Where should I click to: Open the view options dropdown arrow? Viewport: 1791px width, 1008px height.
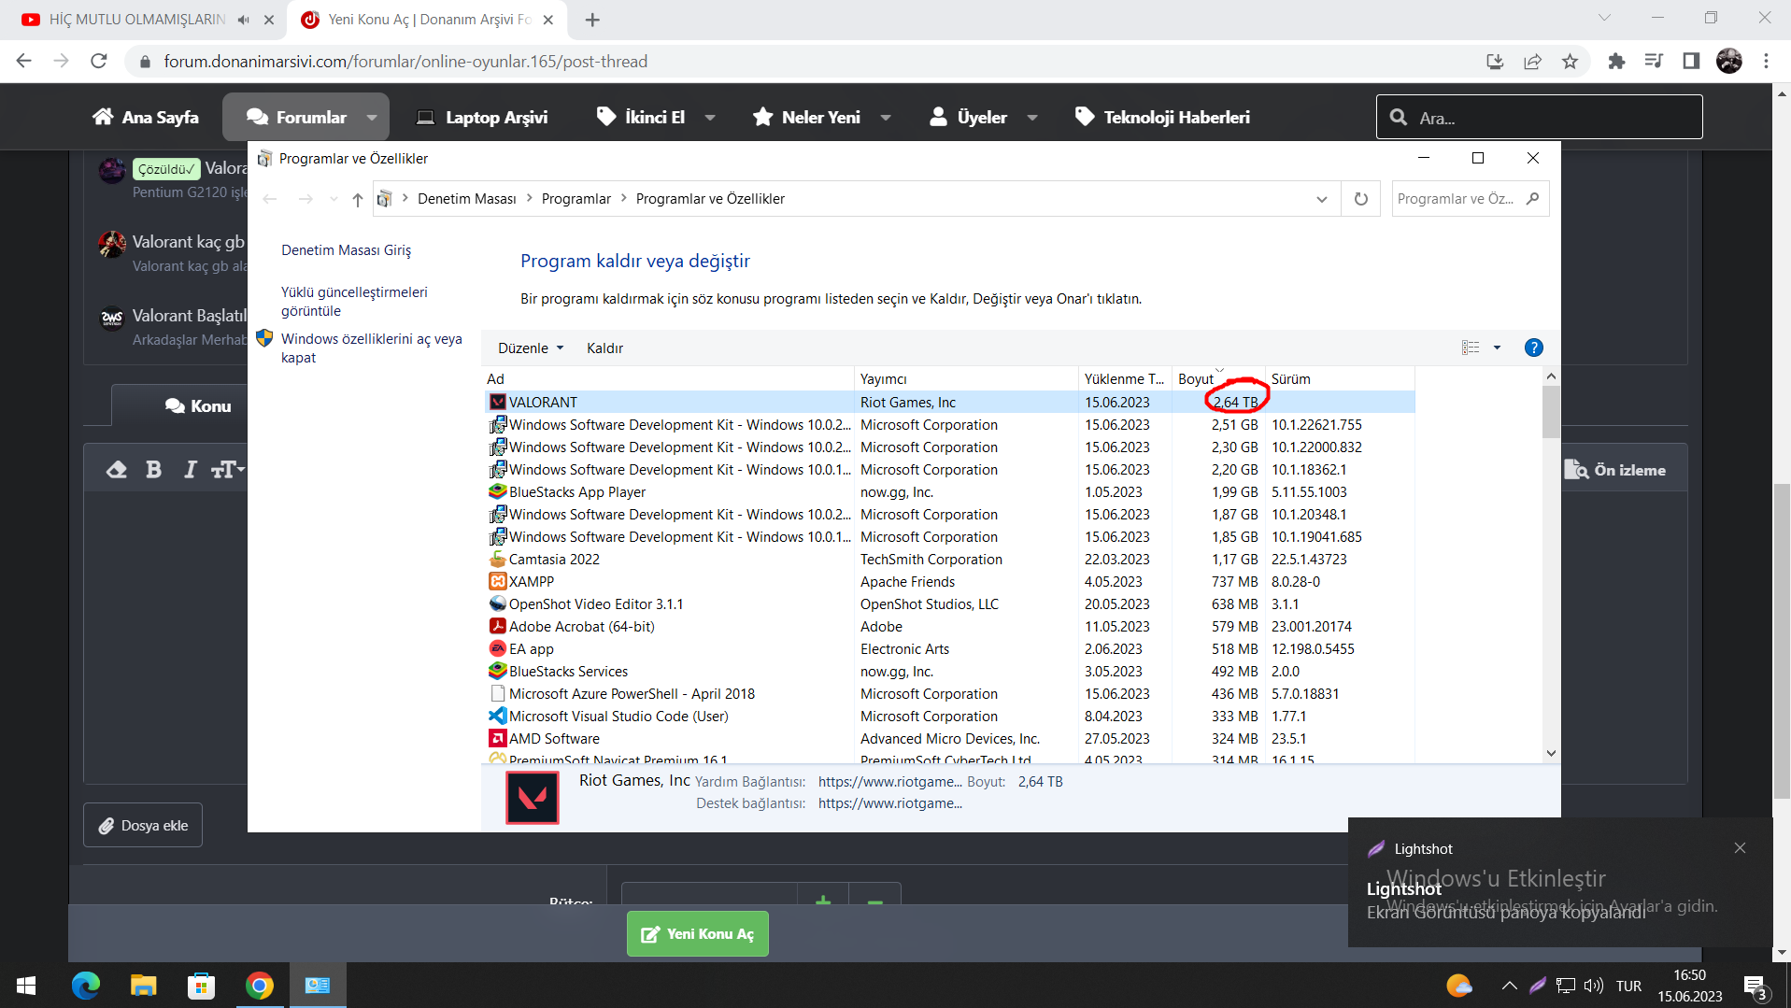(x=1497, y=348)
